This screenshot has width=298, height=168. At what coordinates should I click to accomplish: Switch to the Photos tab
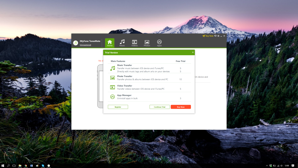pyautogui.click(x=147, y=43)
